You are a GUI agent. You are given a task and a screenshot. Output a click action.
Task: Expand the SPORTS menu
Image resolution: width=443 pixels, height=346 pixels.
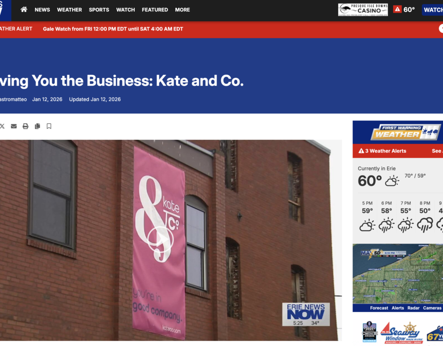pyautogui.click(x=99, y=10)
